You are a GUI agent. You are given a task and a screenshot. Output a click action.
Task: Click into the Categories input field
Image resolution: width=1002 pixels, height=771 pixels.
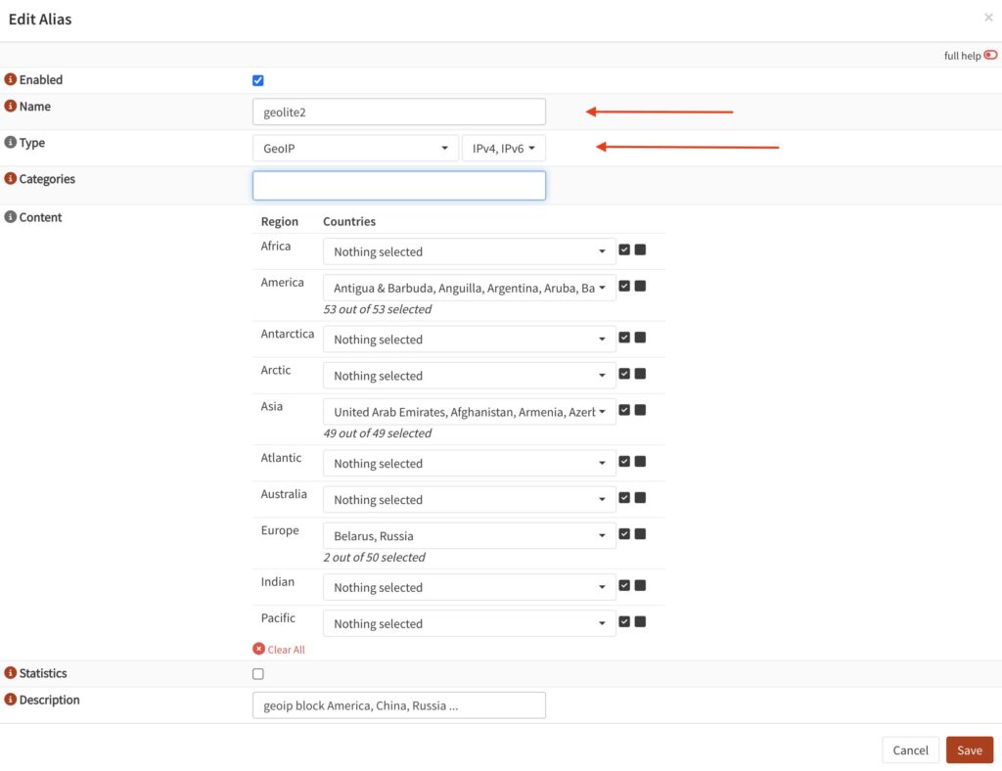coord(399,186)
